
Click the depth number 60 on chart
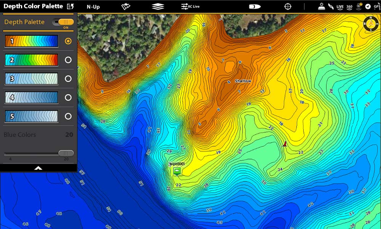pos(120,213)
